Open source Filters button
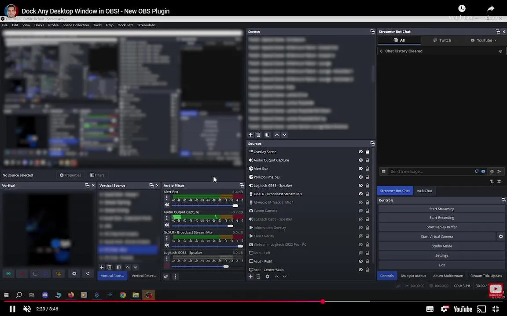 (97, 175)
